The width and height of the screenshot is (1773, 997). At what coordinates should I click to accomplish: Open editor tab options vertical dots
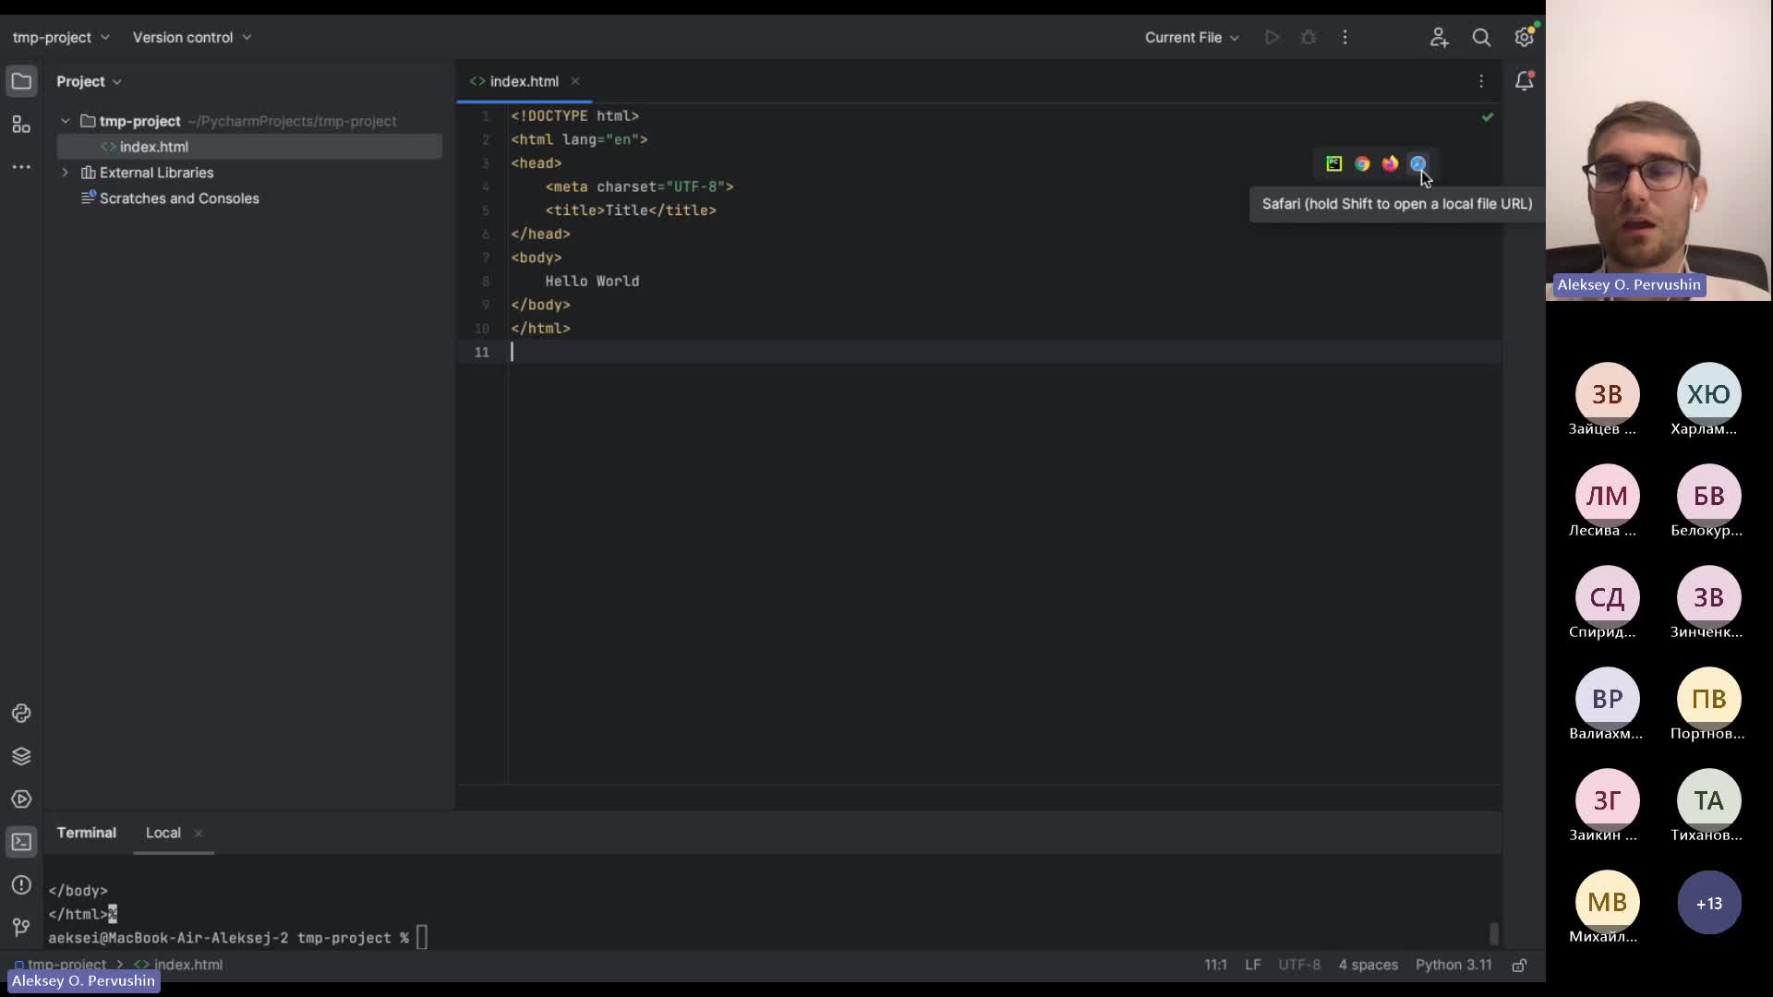pos(1481,81)
